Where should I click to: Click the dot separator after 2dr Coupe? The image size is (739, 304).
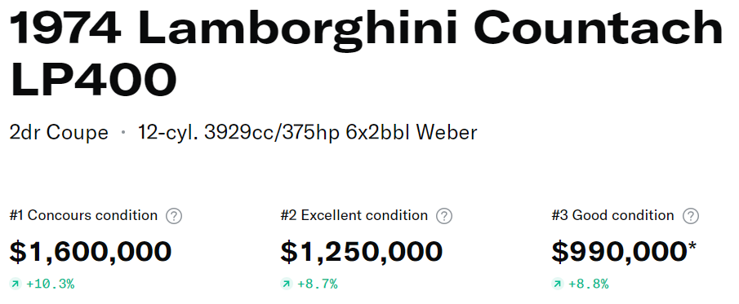[x=123, y=133]
